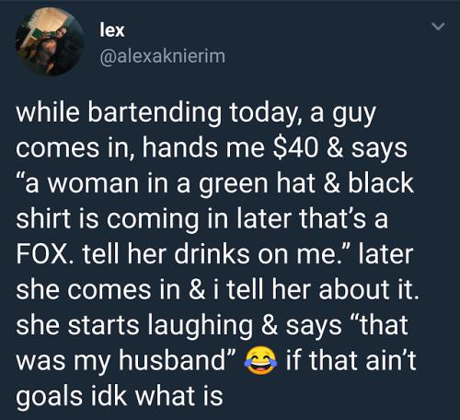Expand the tweet options chevron
The image size is (460, 420).
[438, 27]
